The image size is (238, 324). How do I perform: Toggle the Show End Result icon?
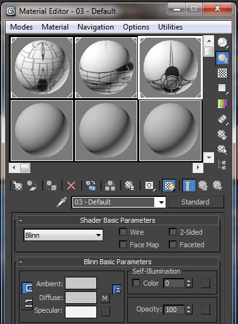[189, 186]
